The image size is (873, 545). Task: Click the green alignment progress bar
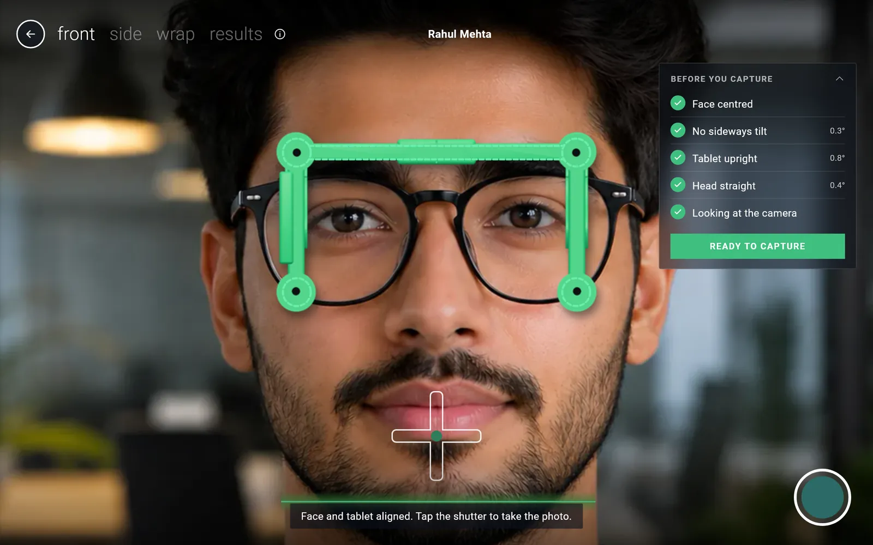click(x=438, y=501)
